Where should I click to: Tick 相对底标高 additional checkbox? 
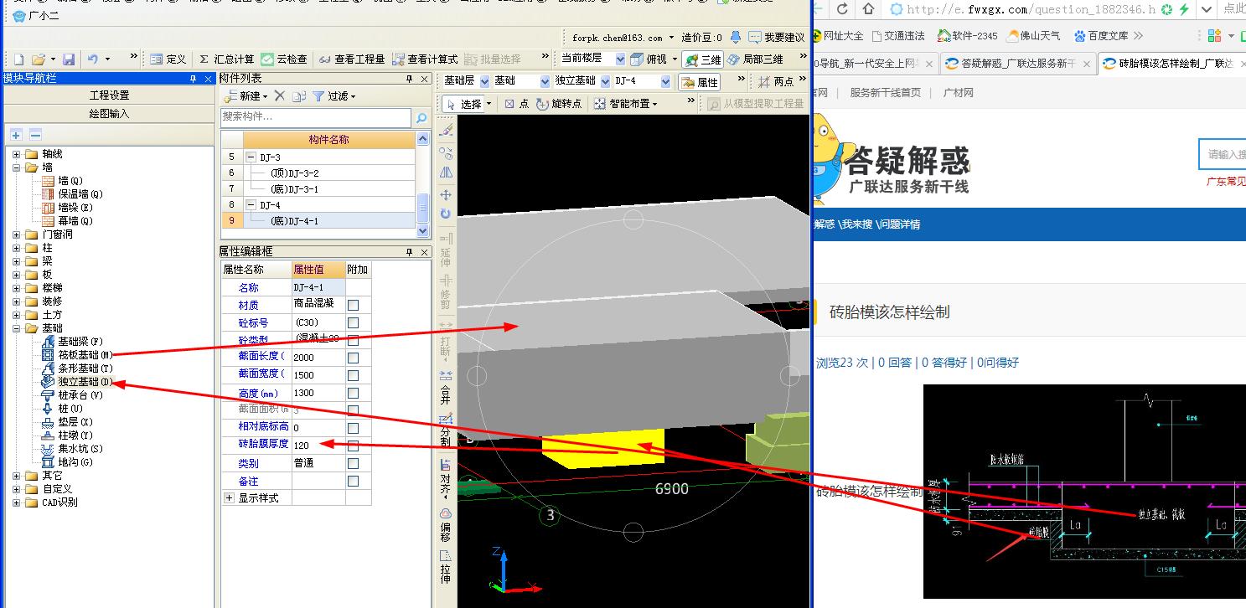pyautogui.click(x=353, y=428)
